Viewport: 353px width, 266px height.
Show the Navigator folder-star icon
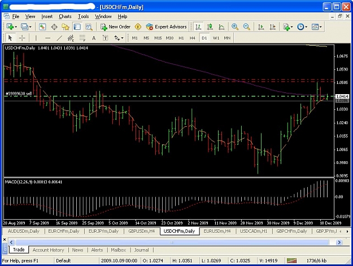click(x=66, y=27)
